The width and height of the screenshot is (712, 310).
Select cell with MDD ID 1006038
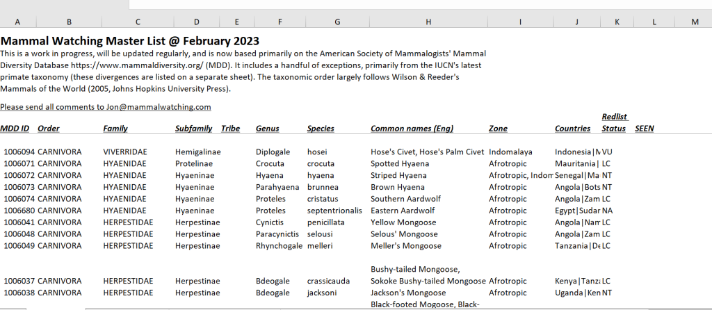tap(18, 293)
